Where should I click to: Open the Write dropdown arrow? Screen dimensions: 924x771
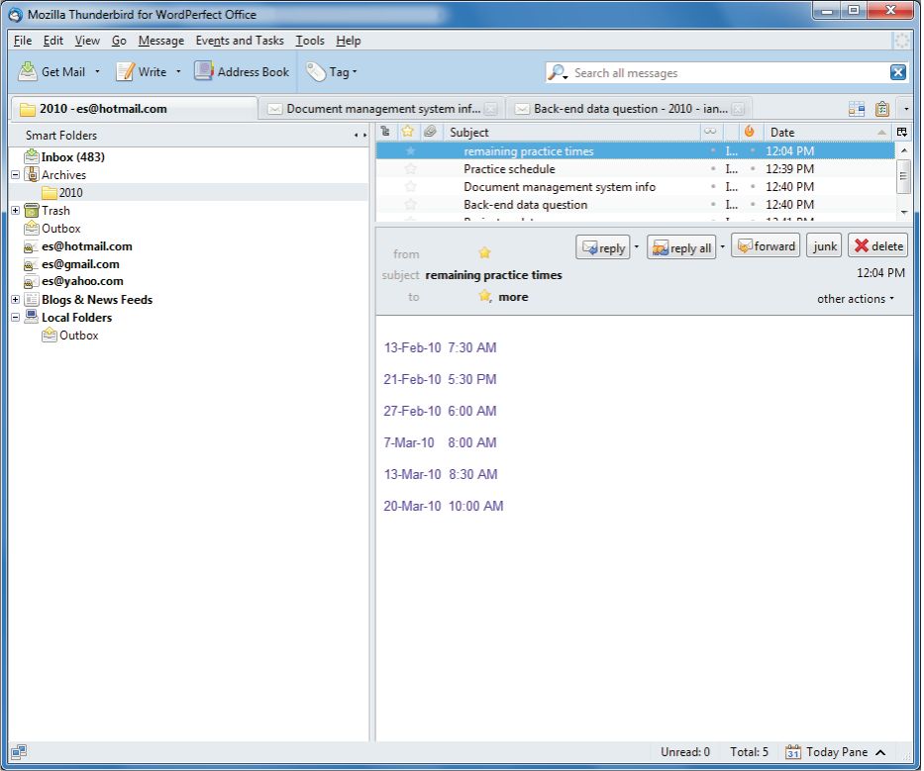coord(178,72)
